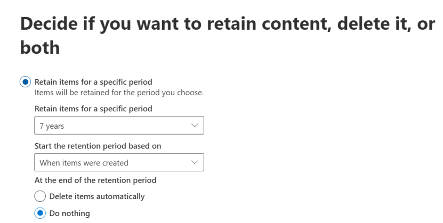Click the Do nothing label text
The width and height of the screenshot is (443, 223).
[x=69, y=213]
